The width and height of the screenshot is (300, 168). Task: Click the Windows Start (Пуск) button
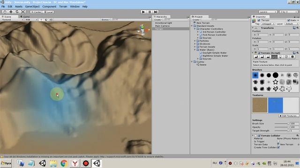tap(6, 163)
